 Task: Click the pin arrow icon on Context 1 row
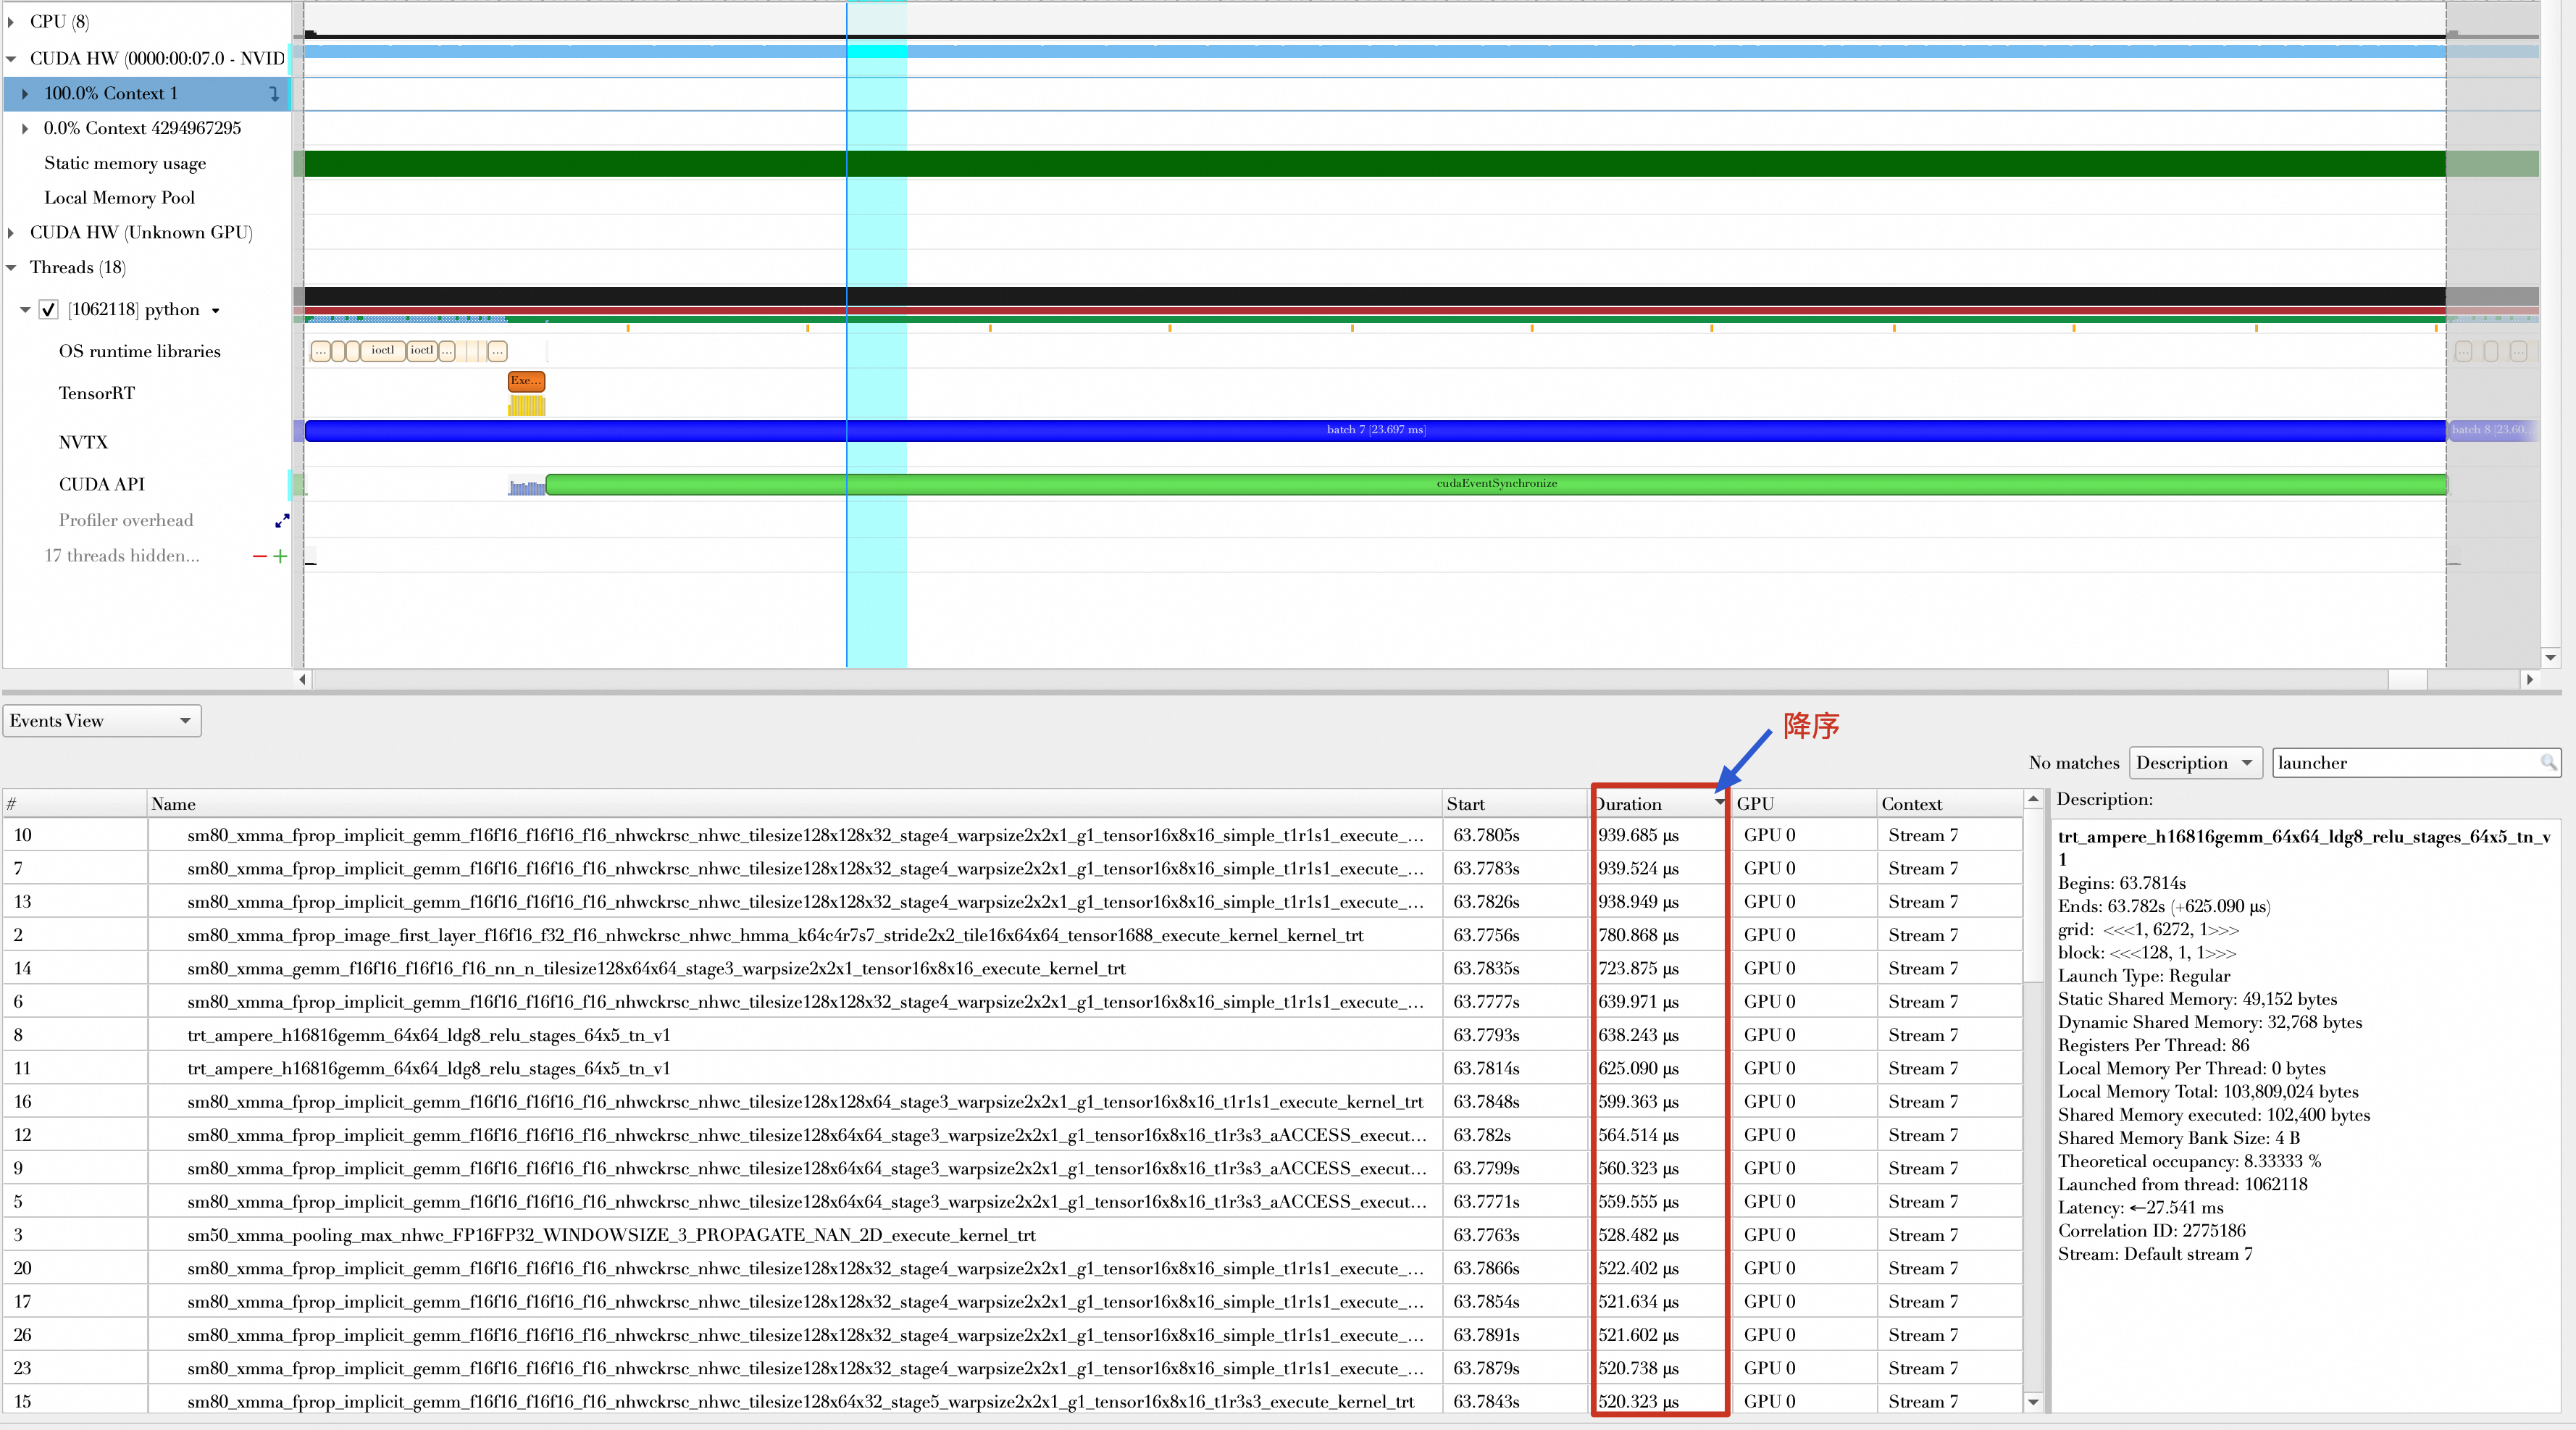tap(274, 94)
